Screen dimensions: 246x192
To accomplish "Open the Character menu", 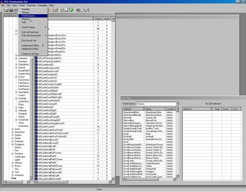I will pos(31,5).
